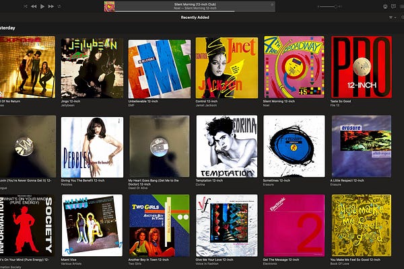The image size is (404, 269).
Task: Click the Jingo 12-inch title
Action: [70, 102]
